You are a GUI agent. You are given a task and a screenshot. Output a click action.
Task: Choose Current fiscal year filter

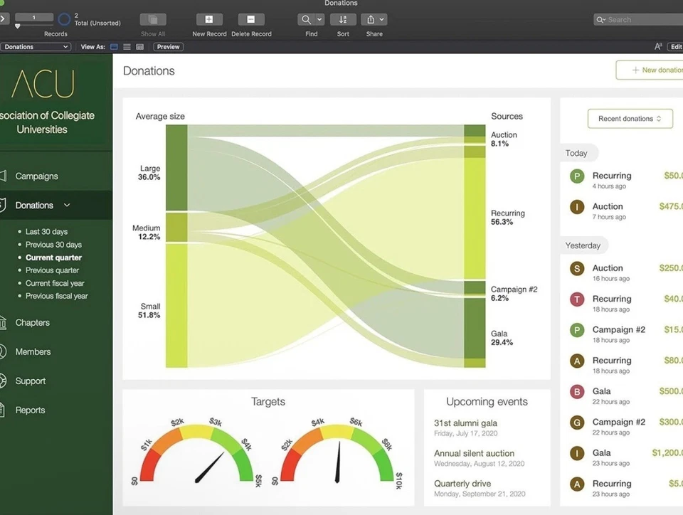coord(55,283)
